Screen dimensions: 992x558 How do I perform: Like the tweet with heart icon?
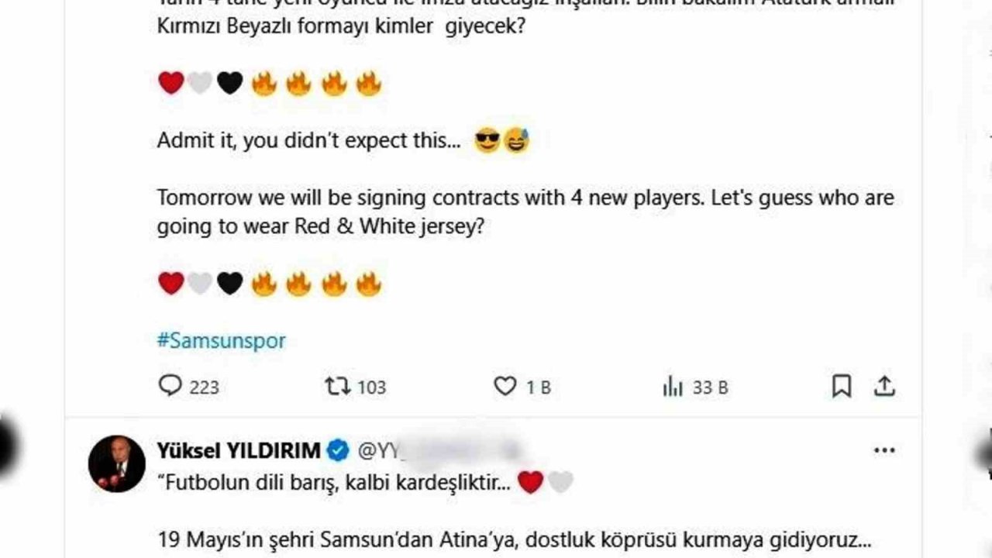pyautogui.click(x=505, y=386)
